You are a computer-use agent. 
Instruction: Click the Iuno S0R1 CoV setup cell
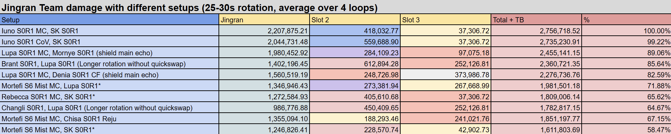[109, 42]
